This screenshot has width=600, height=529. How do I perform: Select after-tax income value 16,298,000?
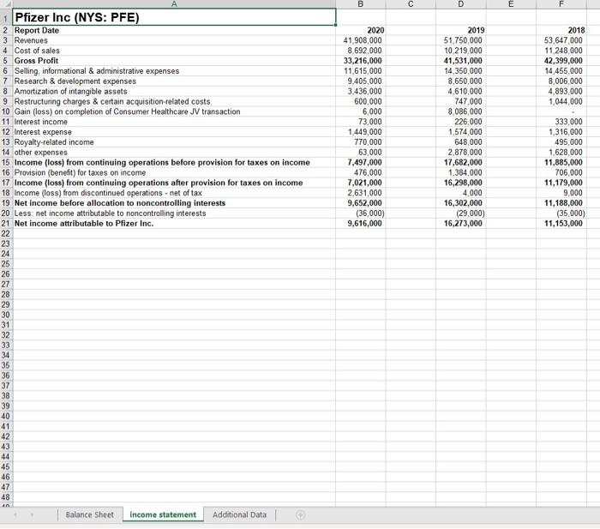[461, 183]
